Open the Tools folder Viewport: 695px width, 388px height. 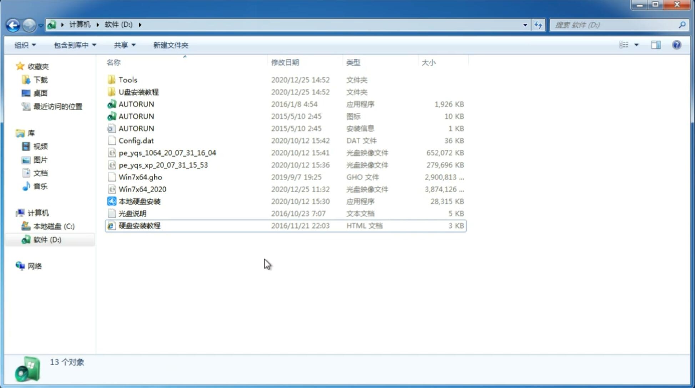coord(127,80)
